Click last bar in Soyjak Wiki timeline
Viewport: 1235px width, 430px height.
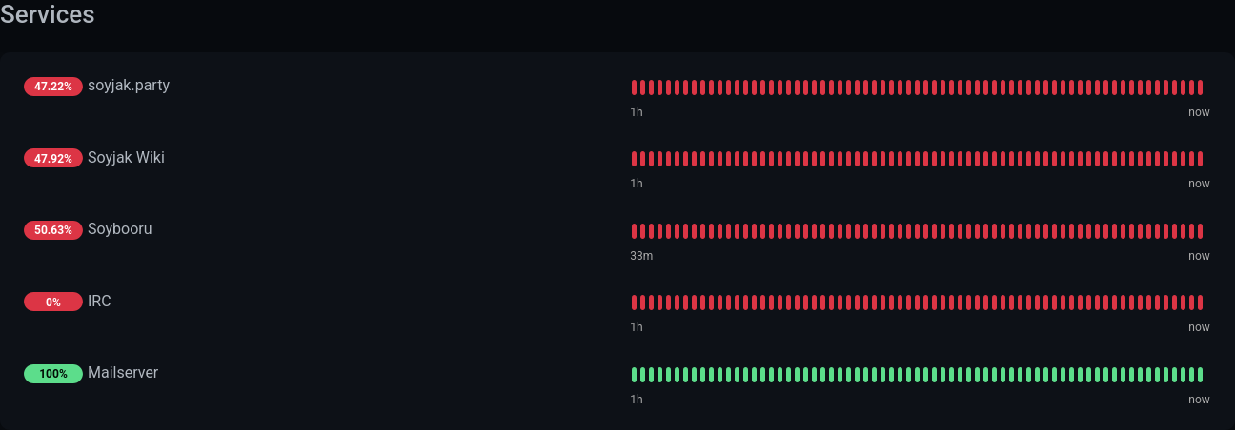(1201, 159)
